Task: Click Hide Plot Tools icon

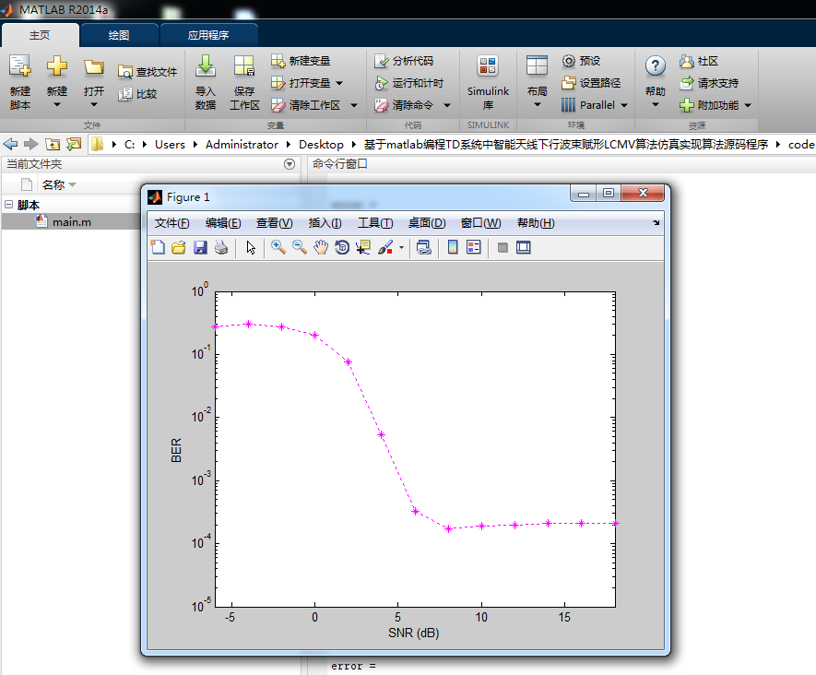Action: point(503,248)
